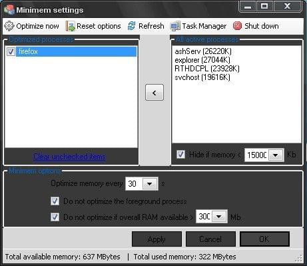The height and width of the screenshot is (266, 307).
Task: Choose Refresh in the toolbar
Action: click(x=146, y=26)
